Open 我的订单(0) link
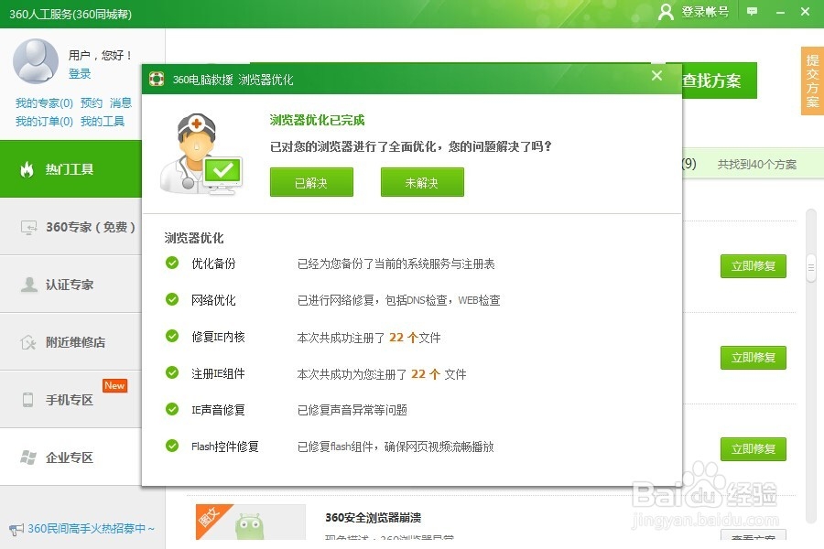This screenshot has width=824, height=549. click(44, 122)
